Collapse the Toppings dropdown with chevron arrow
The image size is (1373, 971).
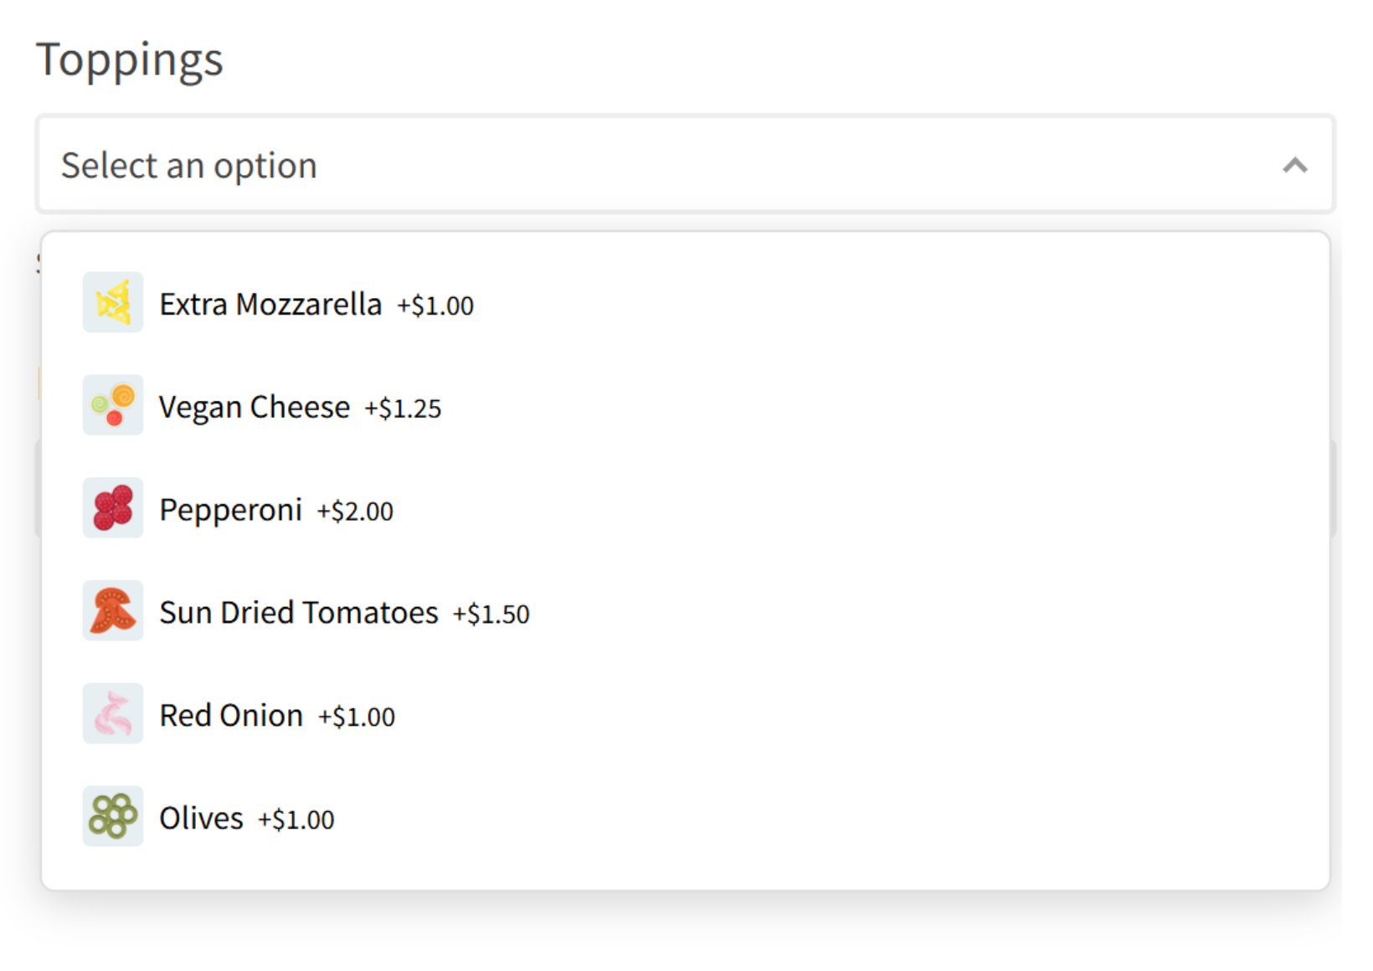coord(1294,165)
